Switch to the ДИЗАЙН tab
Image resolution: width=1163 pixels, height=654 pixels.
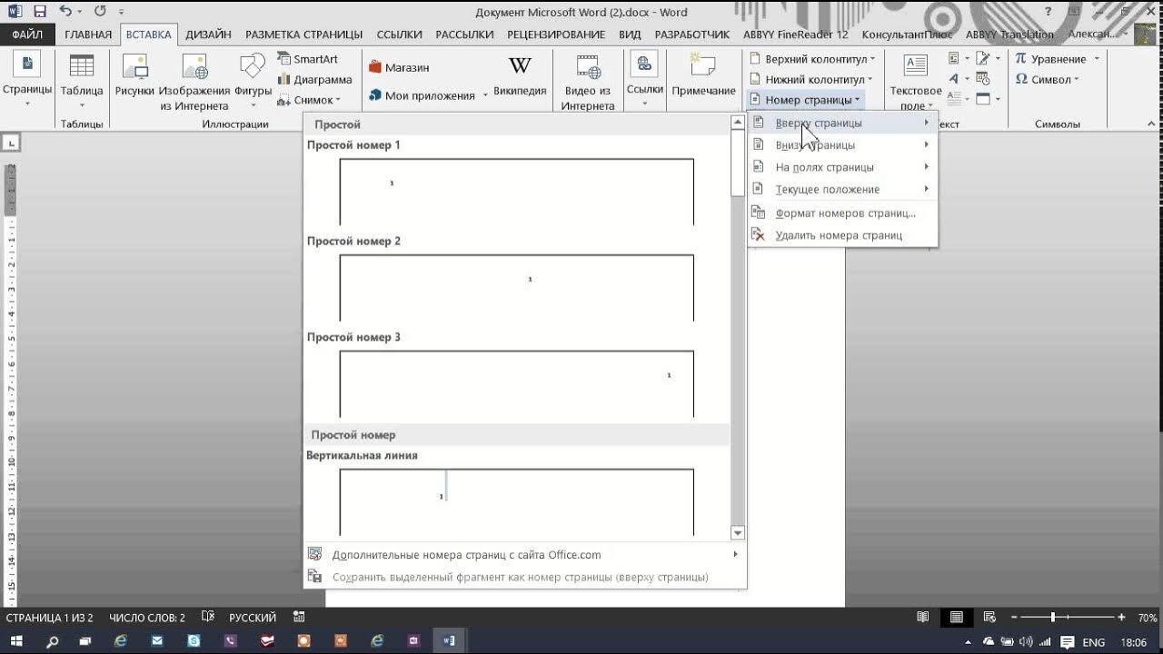tap(208, 35)
